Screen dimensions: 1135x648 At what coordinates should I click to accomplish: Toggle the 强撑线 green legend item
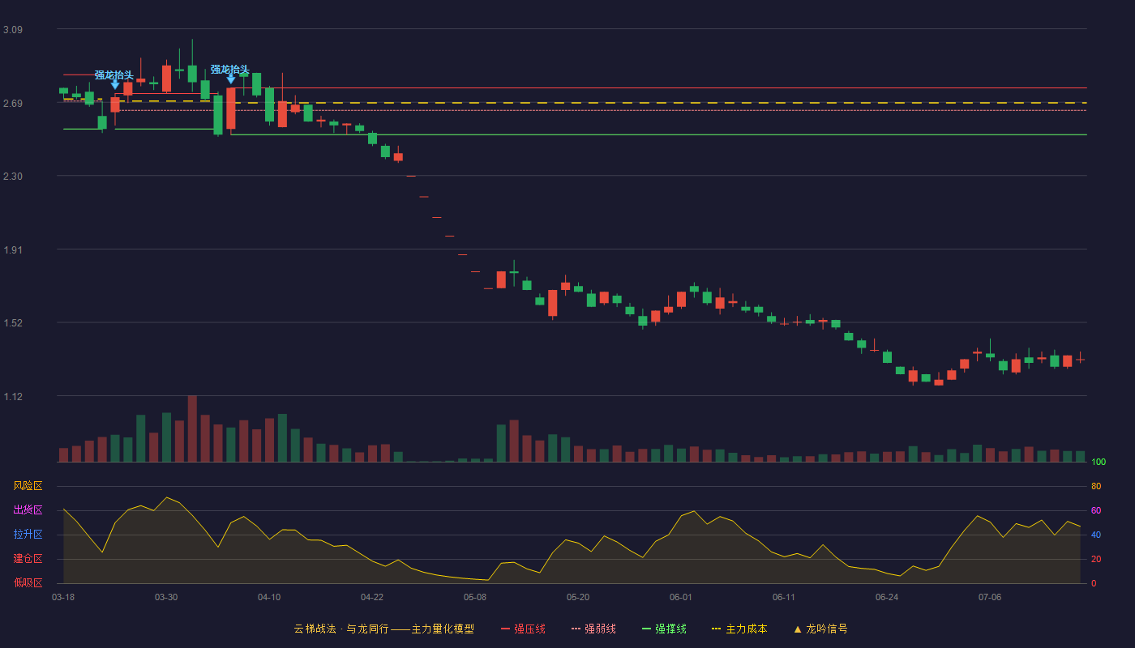pos(664,629)
